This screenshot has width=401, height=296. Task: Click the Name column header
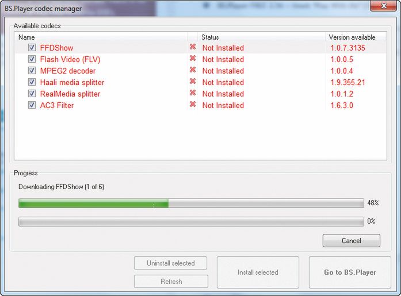(101, 37)
